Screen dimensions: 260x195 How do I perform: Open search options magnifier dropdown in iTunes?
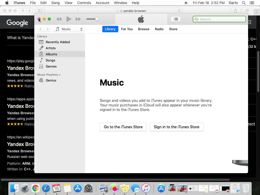tap(197, 19)
